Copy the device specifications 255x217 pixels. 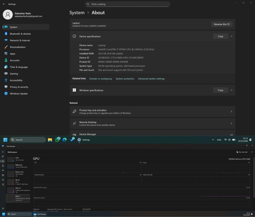[220, 36]
